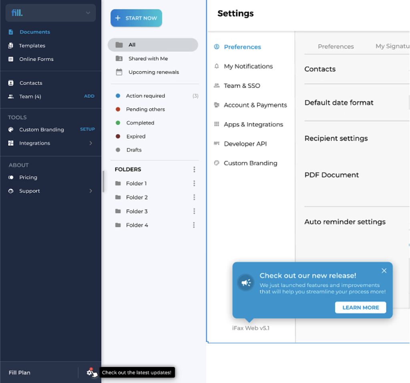Click ADD next to Team
Screen dimensions: 410x383
89,96
